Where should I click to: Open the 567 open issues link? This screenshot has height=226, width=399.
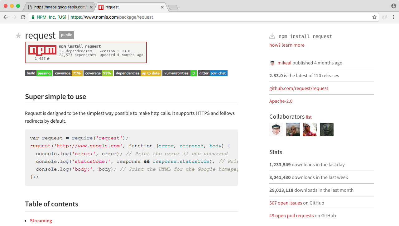pos(286,203)
